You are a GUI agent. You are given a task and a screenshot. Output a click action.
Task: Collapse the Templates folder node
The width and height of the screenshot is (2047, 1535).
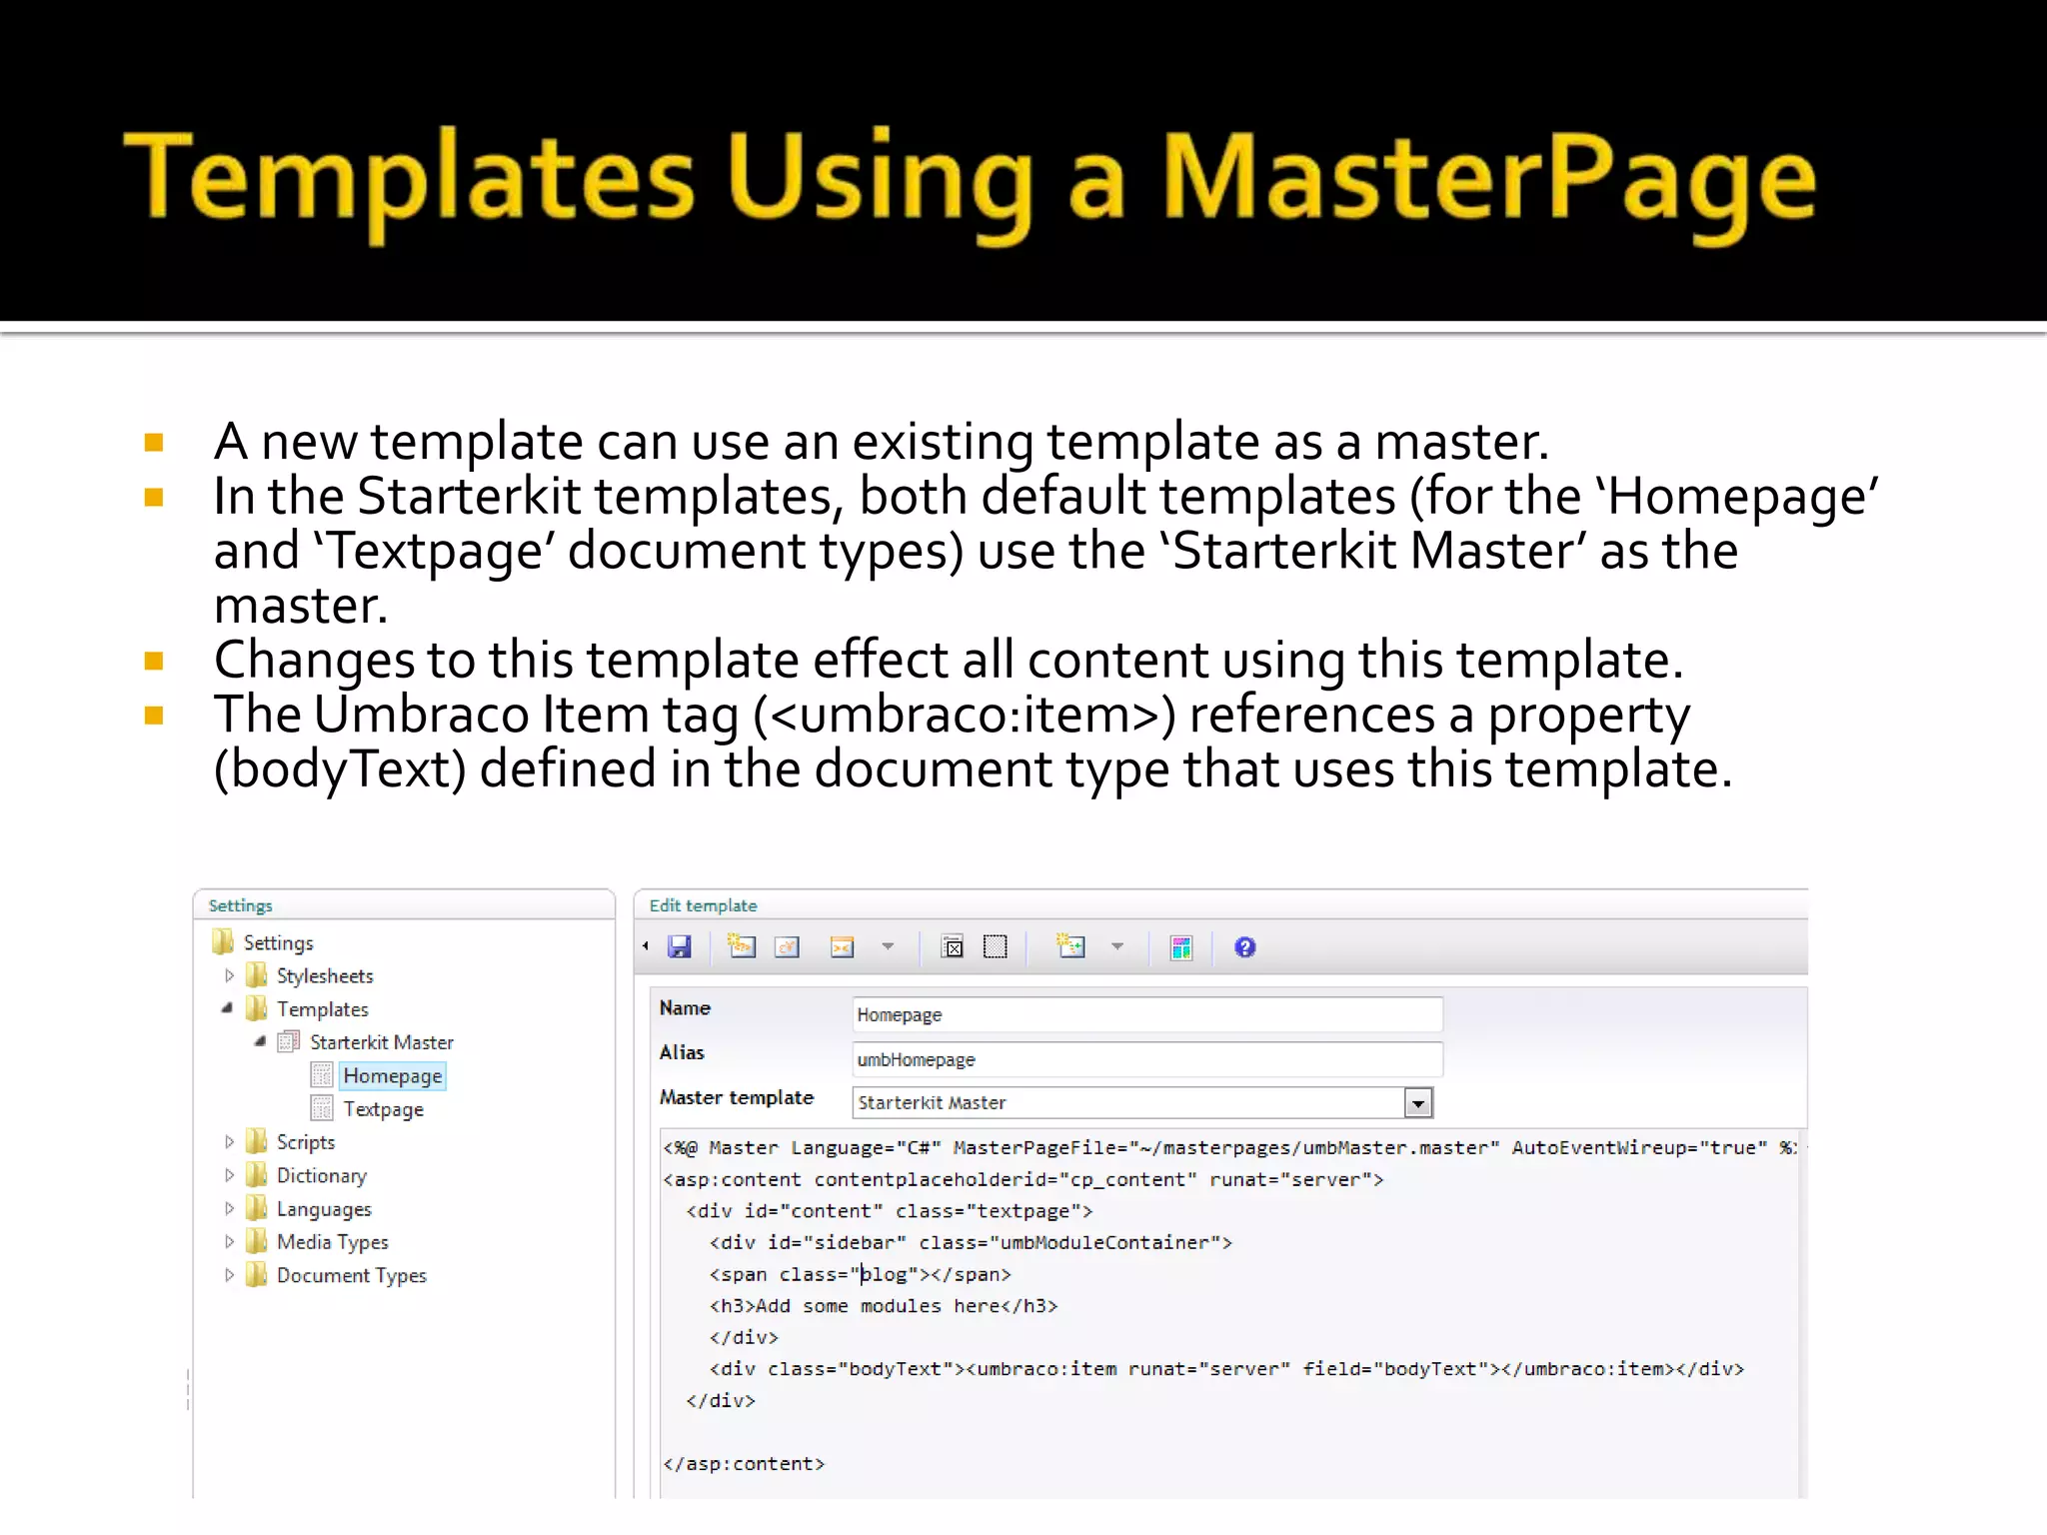coord(228,1008)
